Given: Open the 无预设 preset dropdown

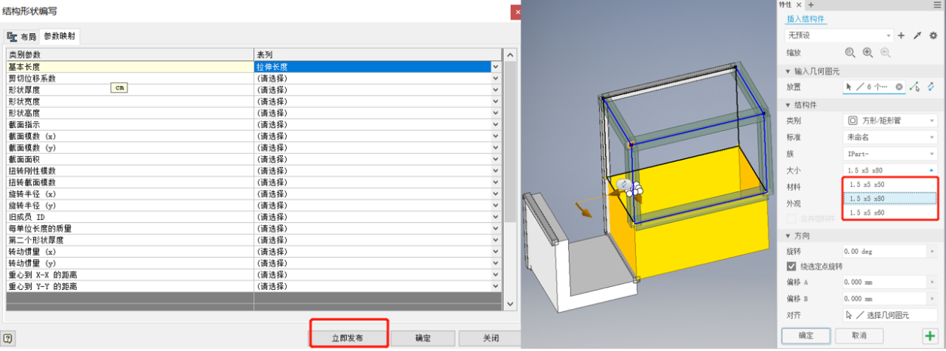Looking at the screenshot, I should (x=840, y=35).
